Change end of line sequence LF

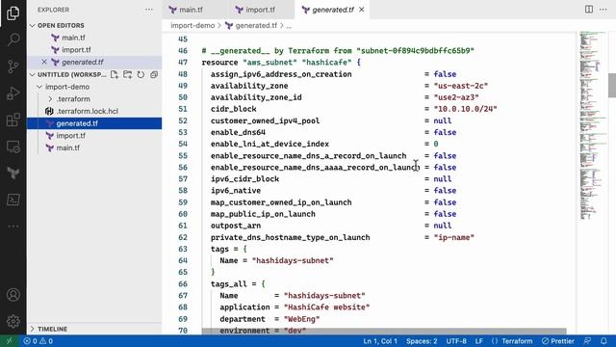point(479,341)
